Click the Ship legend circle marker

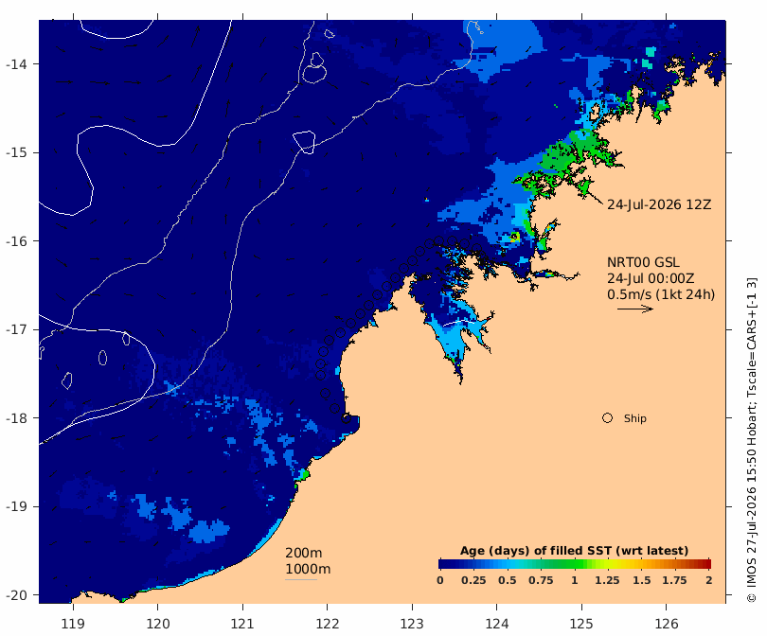[x=607, y=418]
